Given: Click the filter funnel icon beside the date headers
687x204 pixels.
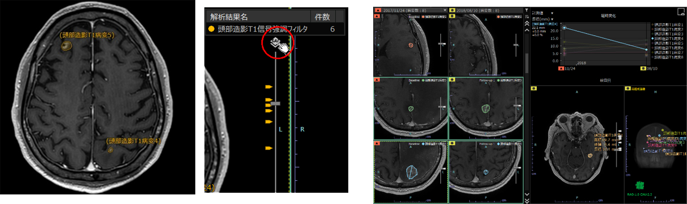Looking at the screenshot, I should [527, 10].
